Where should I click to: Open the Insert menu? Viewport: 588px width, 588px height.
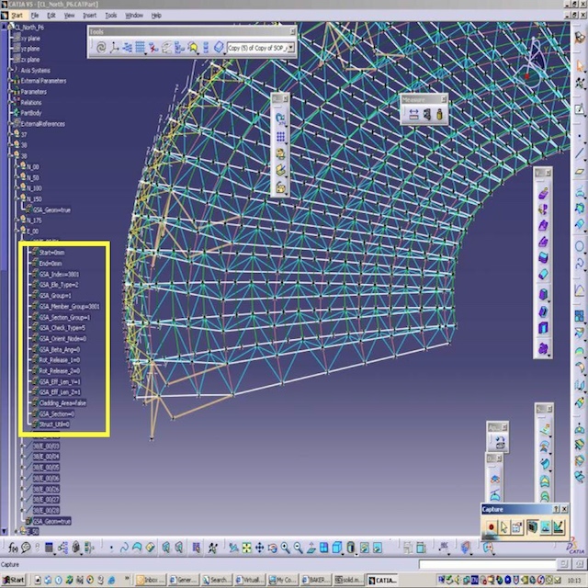coord(89,16)
